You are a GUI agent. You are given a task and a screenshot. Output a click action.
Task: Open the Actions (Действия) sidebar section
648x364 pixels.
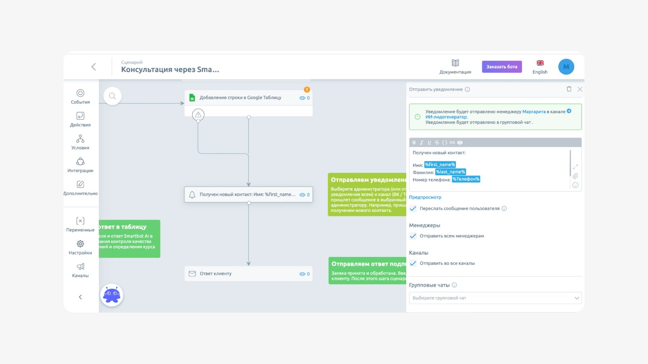(80, 119)
